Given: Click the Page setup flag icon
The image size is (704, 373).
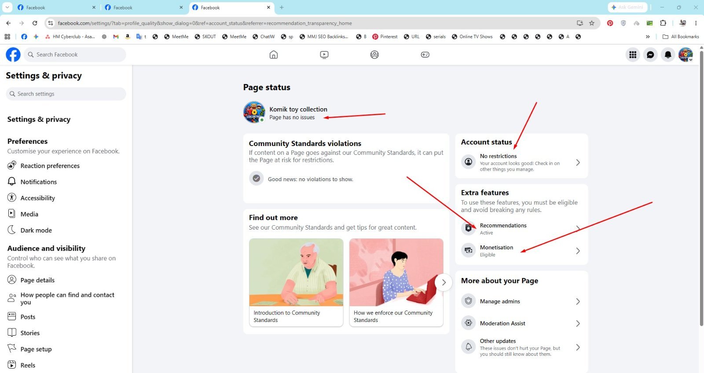Looking at the screenshot, I should [x=12, y=348].
